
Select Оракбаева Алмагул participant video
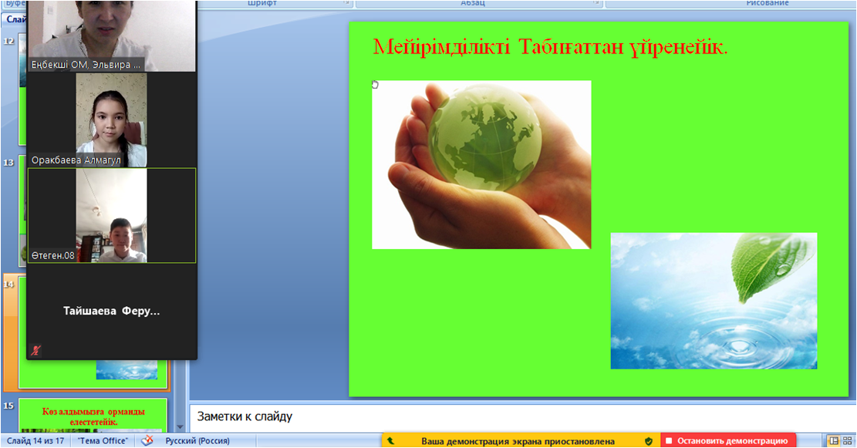point(111,120)
